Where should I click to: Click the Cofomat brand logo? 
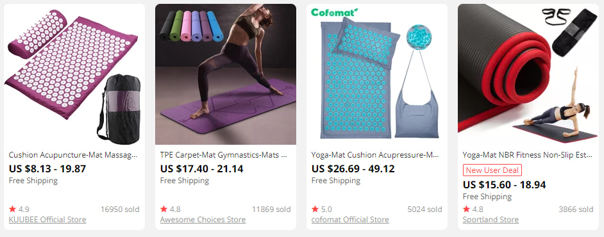tap(334, 13)
